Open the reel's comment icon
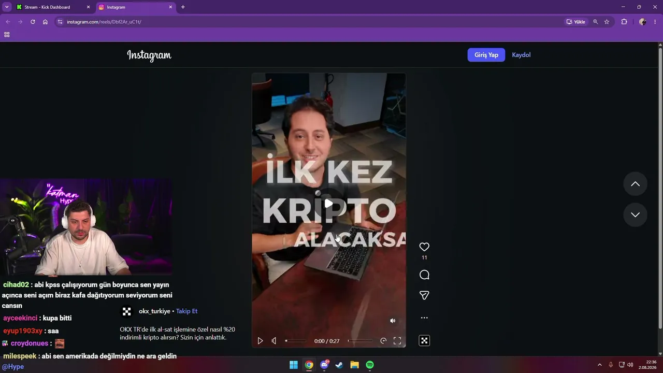Image resolution: width=663 pixels, height=373 pixels. click(424, 275)
